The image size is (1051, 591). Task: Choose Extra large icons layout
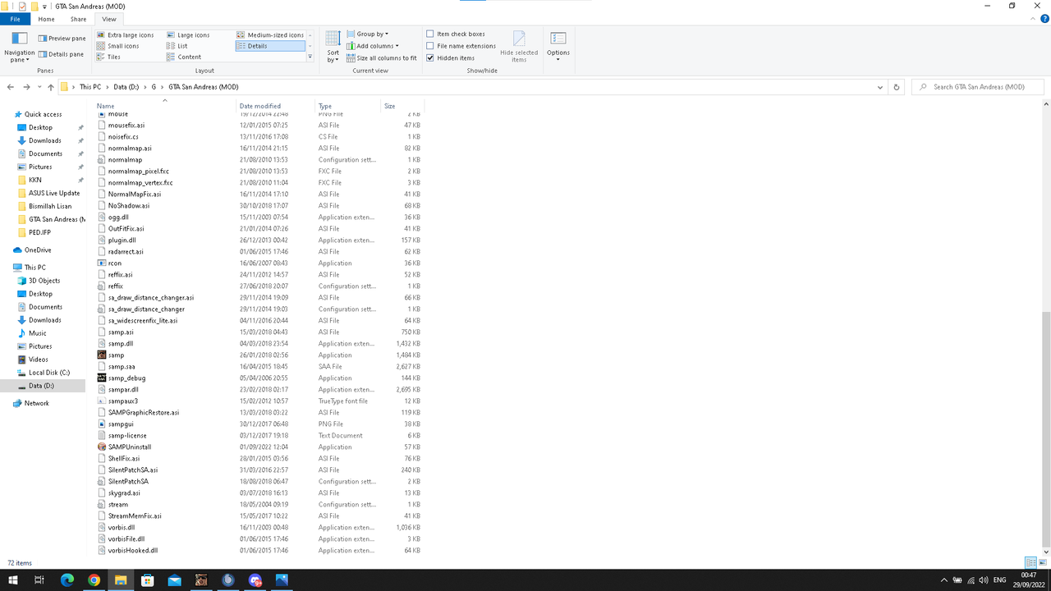pos(126,35)
